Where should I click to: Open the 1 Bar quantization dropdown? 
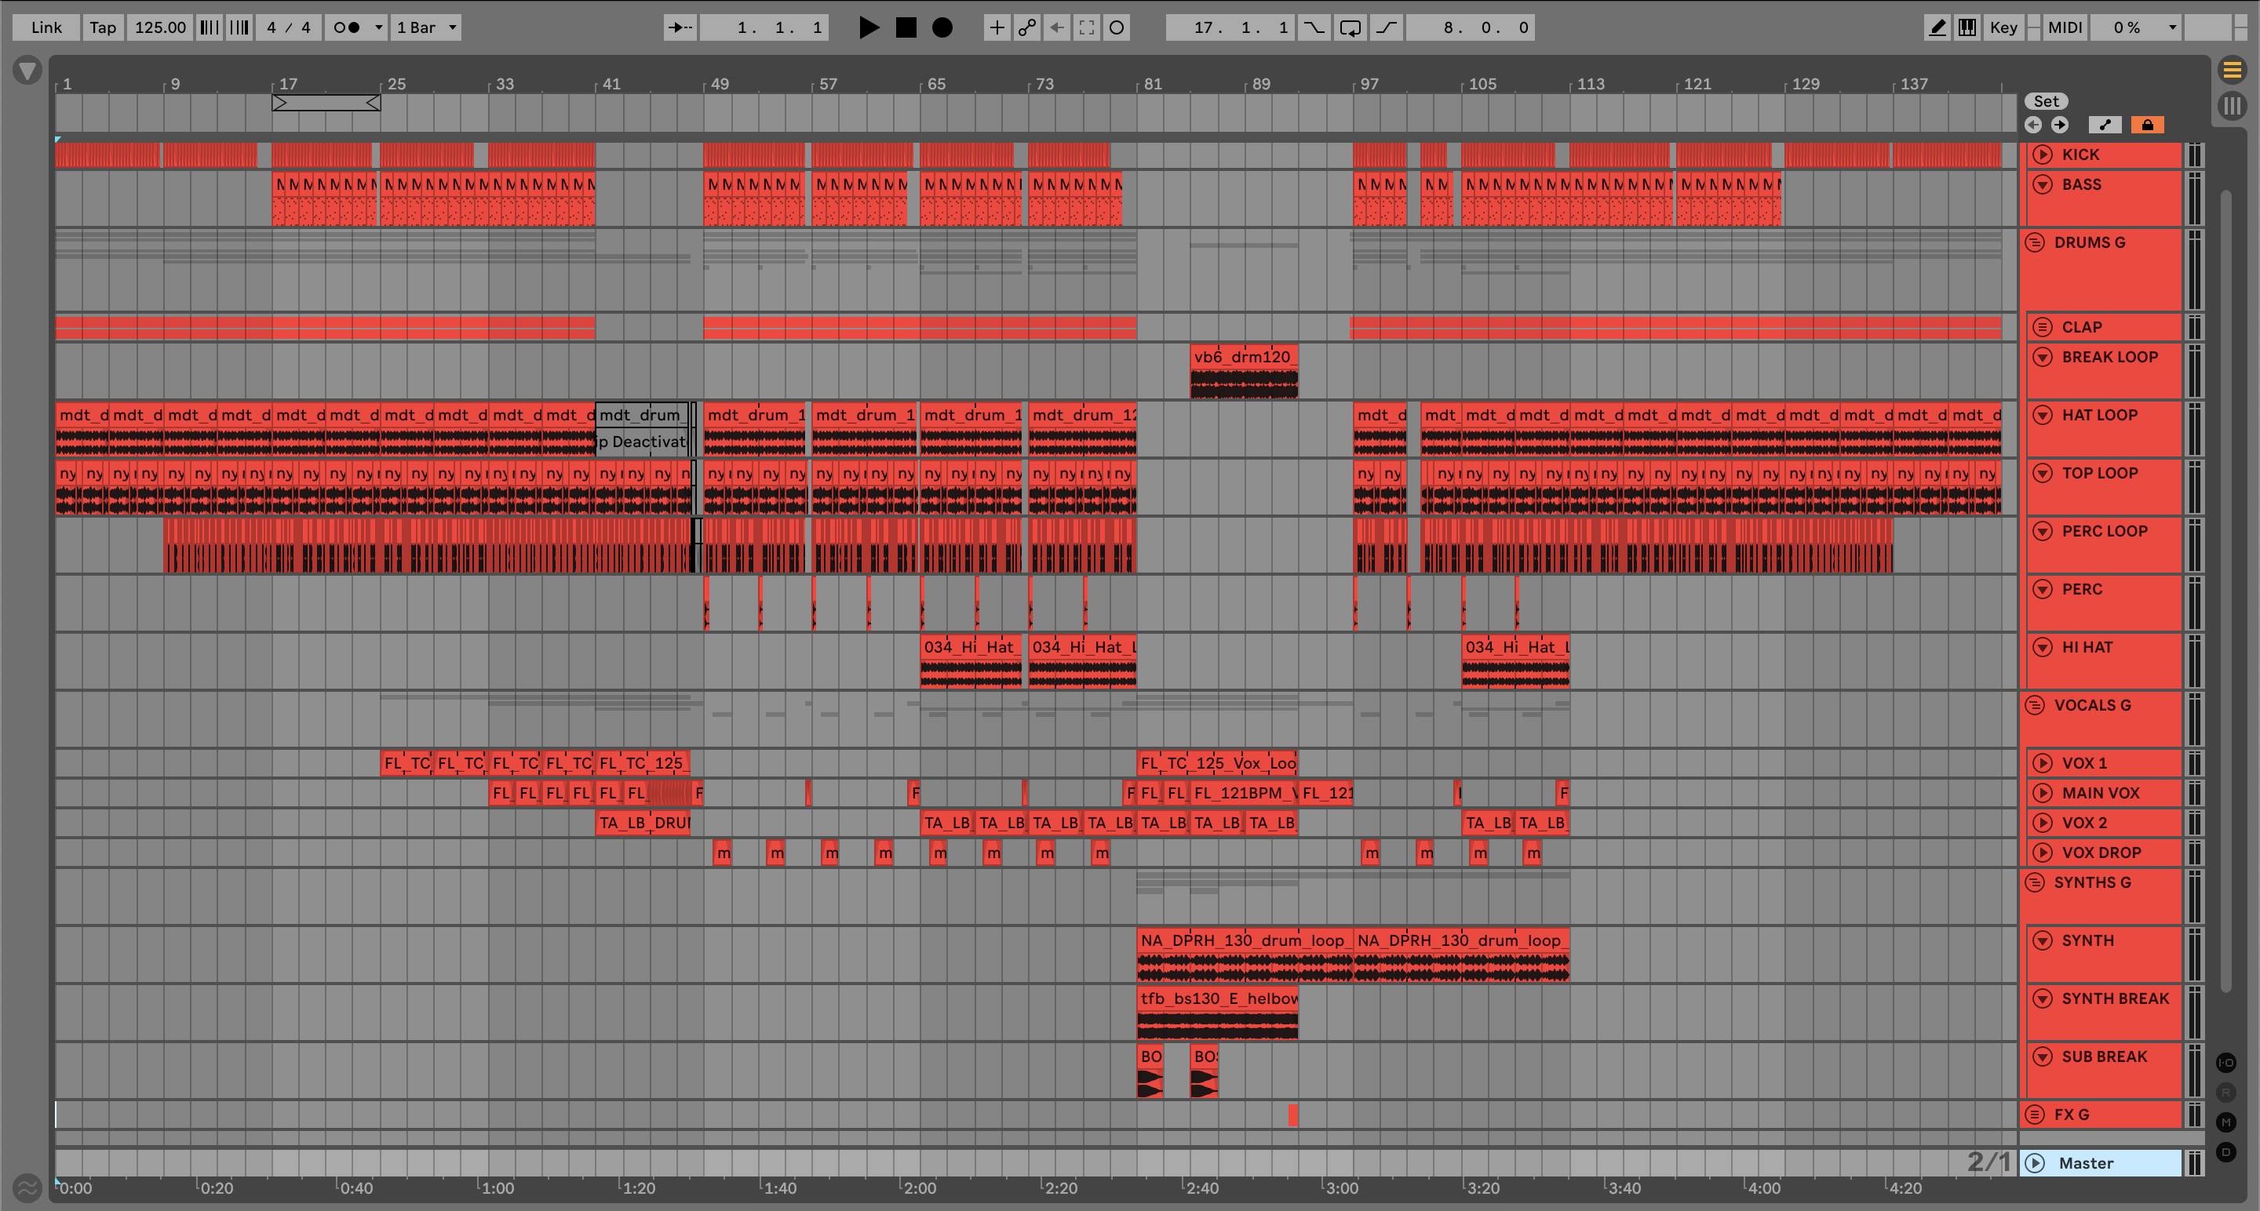click(x=426, y=27)
